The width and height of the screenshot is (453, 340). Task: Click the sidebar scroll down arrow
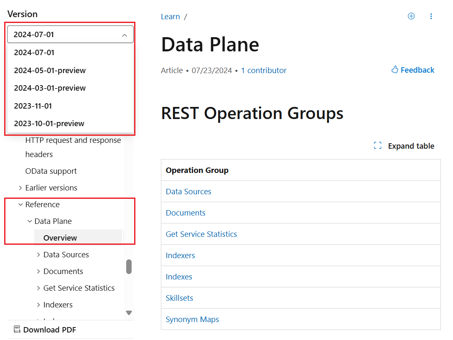129,312
